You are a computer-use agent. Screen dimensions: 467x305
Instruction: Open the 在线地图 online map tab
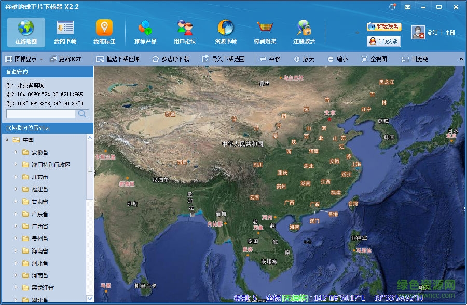pyautogui.click(x=26, y=32)
